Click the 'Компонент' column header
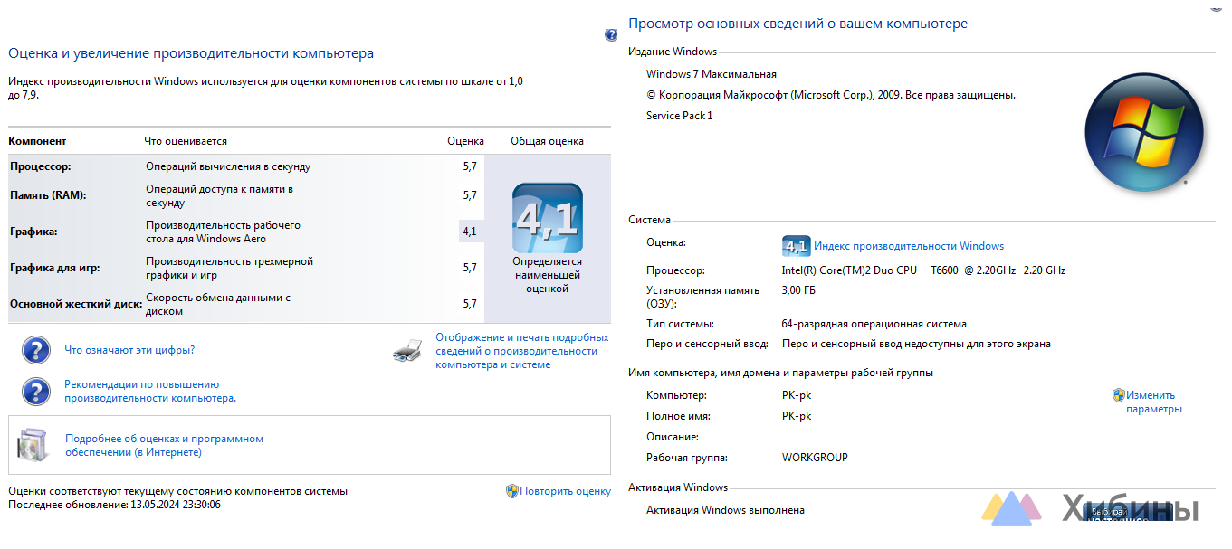The width and height of the screenshot is (1232, 549). 37,141
